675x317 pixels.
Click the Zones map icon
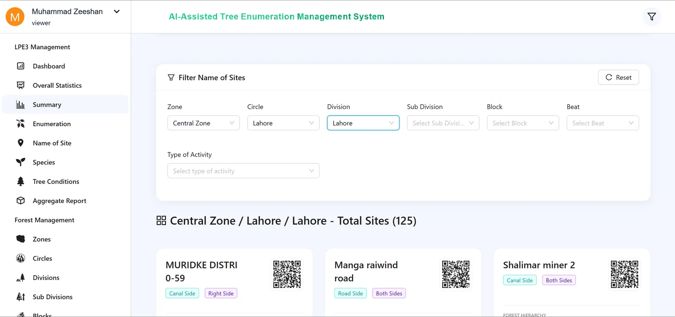click(x=21, y=239)
